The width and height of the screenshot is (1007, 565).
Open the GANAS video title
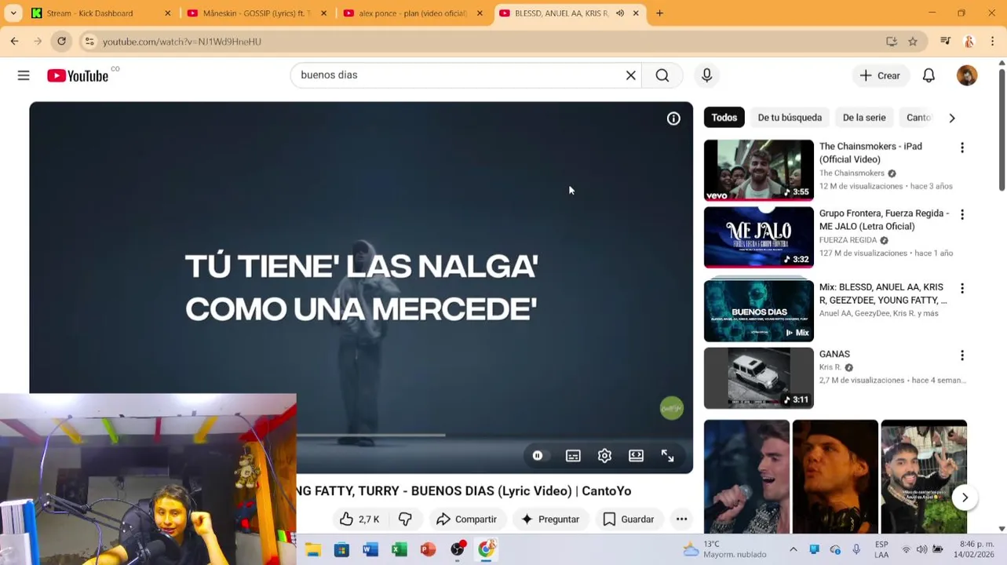tap(834, 354)
